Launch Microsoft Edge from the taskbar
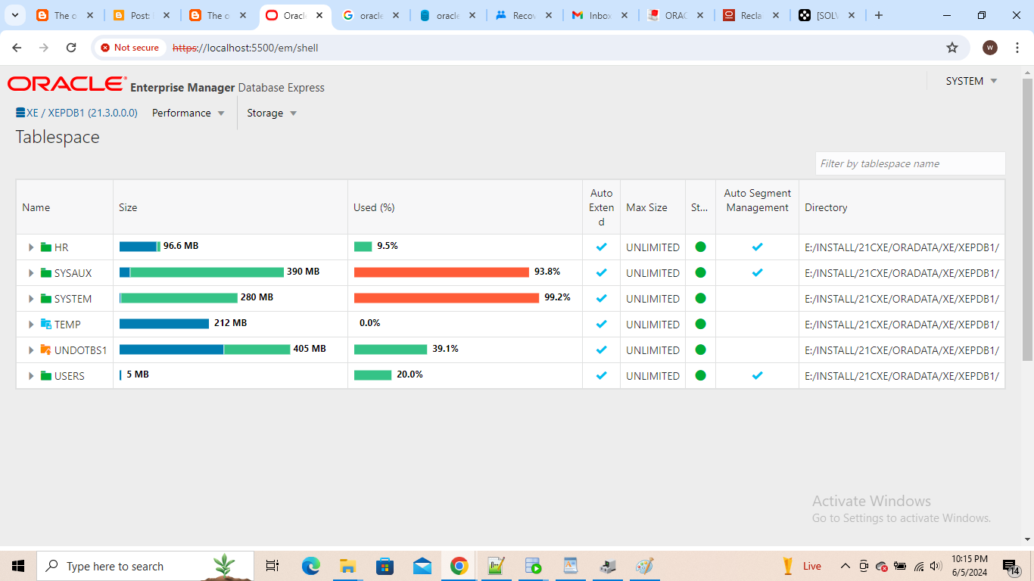1034x581 pixels. (310, 566)
